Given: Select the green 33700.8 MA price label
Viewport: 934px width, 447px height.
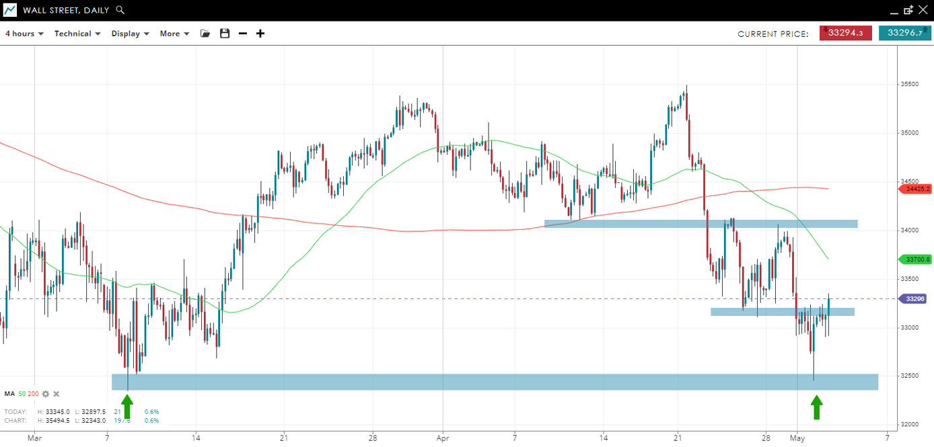Looking at the screenshot, I should (917, 259).
